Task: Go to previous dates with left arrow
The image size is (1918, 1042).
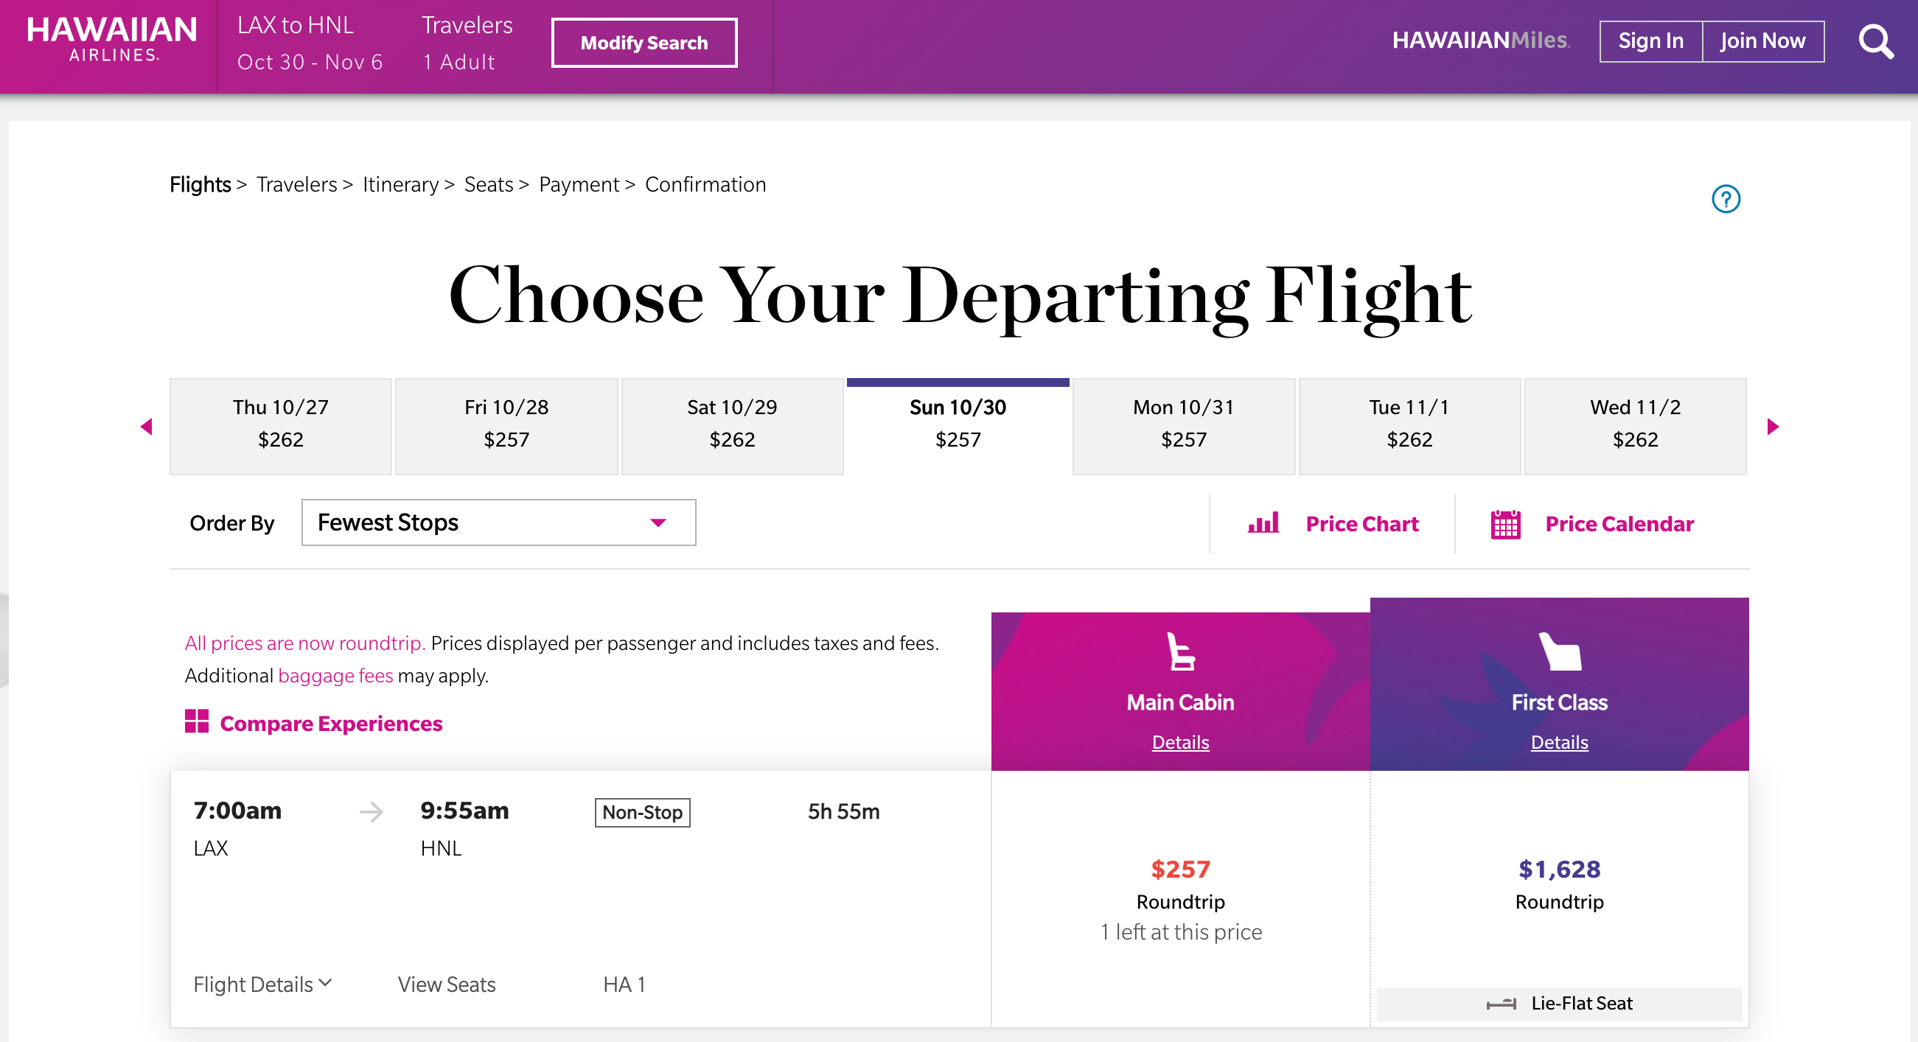Action: (x=146, y=427)
